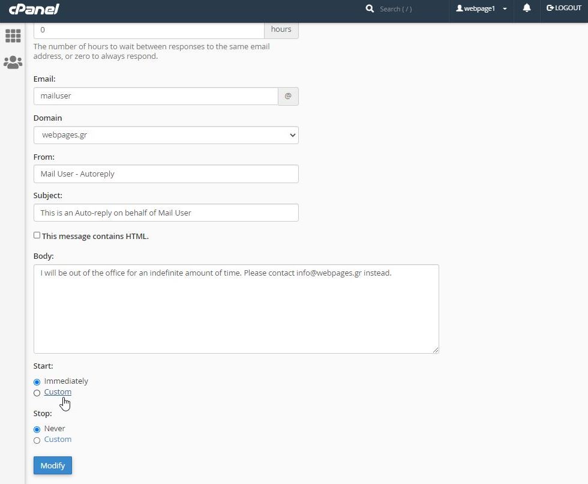The image size is (588, 484).
Task: Focus the top Search box
Action: 408,9
